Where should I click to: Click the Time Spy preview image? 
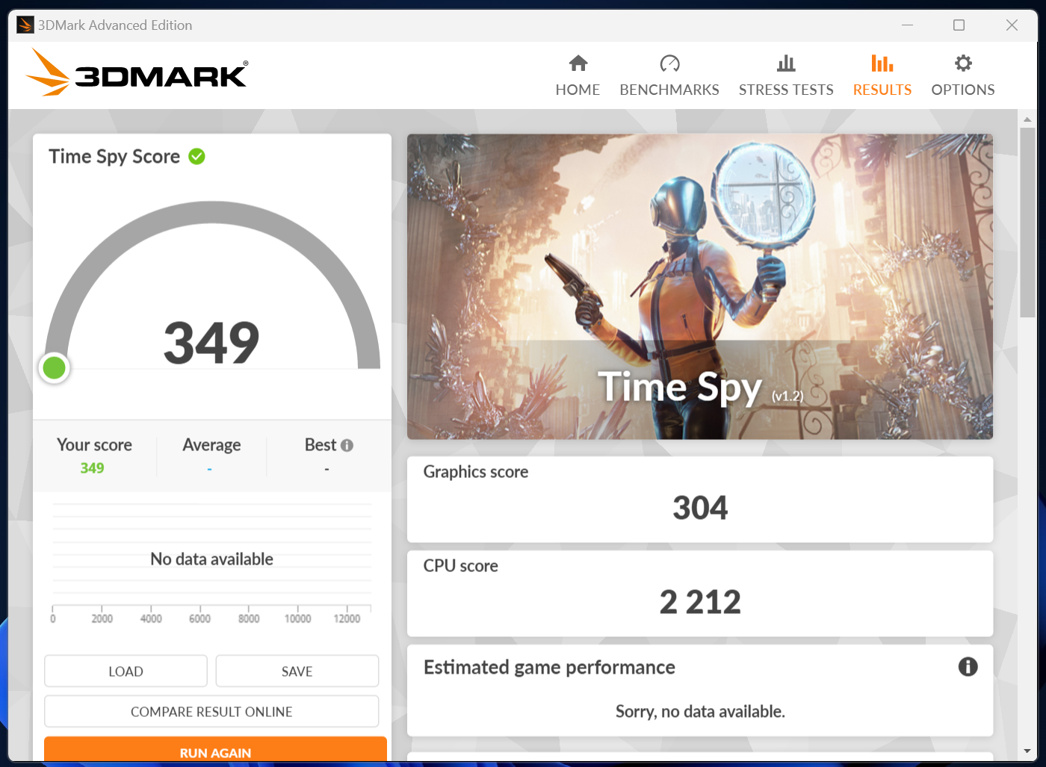[700, 286]
